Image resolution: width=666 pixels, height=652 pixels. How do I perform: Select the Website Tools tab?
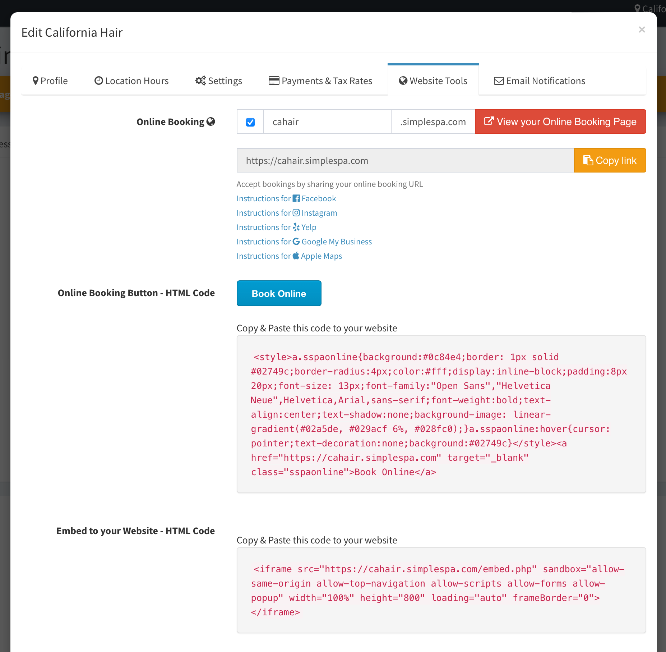click(x=433, y=81)
